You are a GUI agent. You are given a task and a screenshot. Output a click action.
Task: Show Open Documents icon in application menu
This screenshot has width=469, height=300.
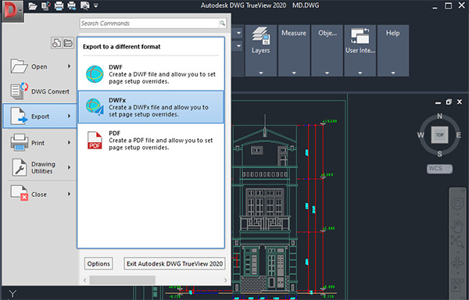pos(68,43)
